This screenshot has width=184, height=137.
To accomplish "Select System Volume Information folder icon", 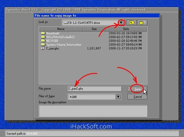I will point(43,45).
